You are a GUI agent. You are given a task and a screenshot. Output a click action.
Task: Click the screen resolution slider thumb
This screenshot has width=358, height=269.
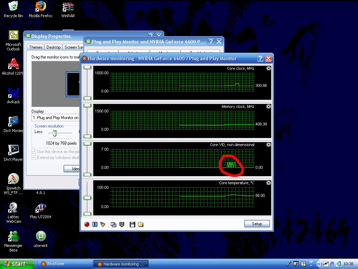(55, 133)
